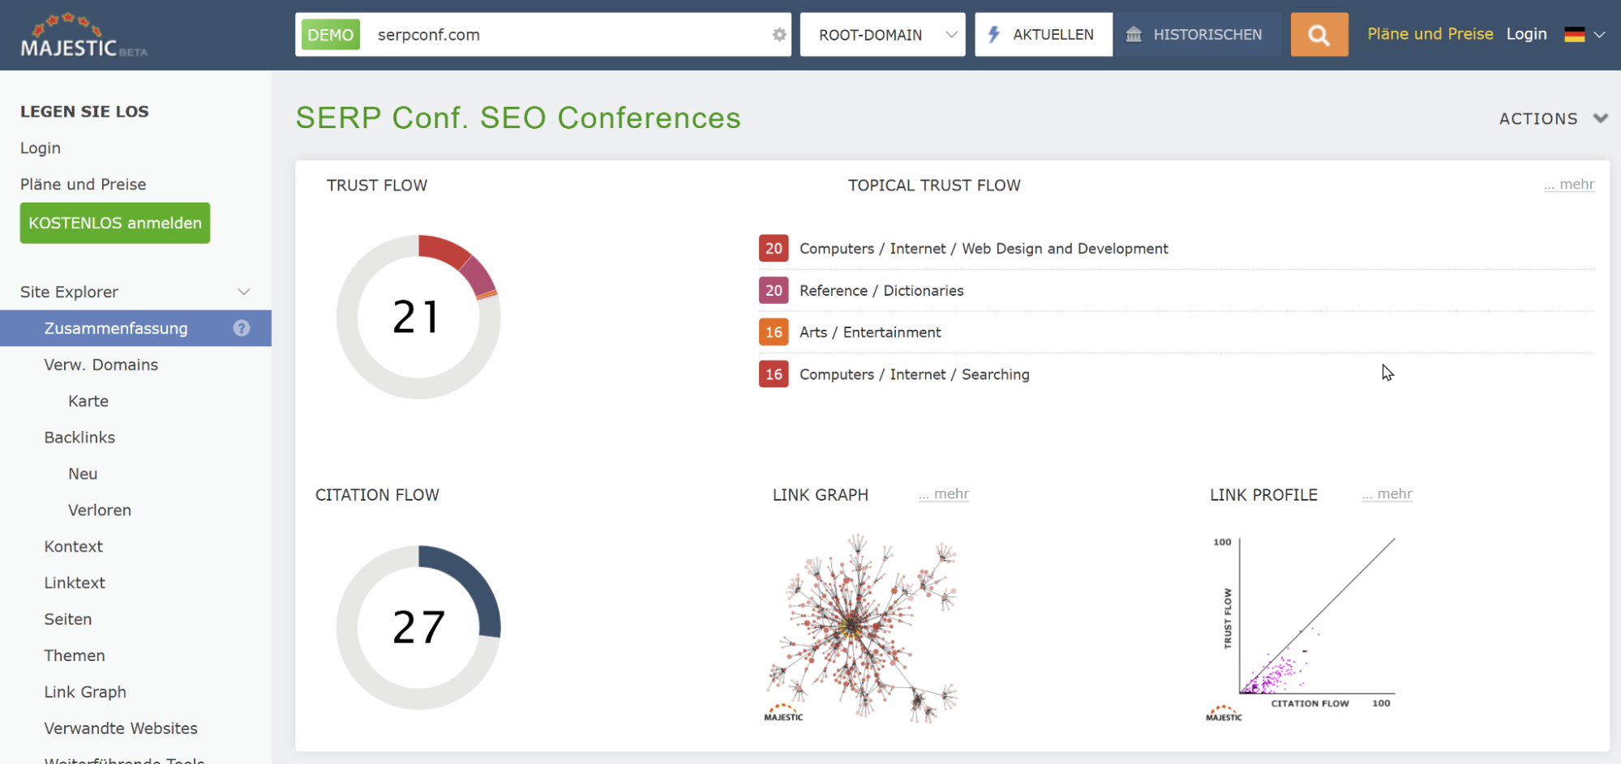Viewport: 1621px width, 764px height.
Task: Click the DEMO badge in search bar
Action: (x=331, y=35)
